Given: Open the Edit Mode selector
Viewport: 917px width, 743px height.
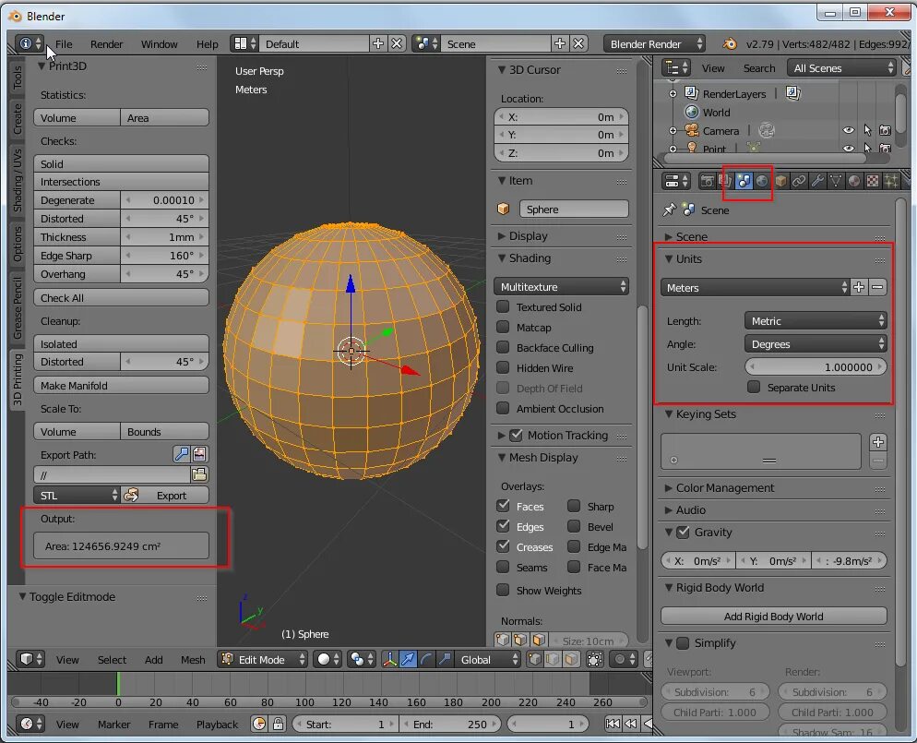Looking at the screenshot, I should coord(263,660).
